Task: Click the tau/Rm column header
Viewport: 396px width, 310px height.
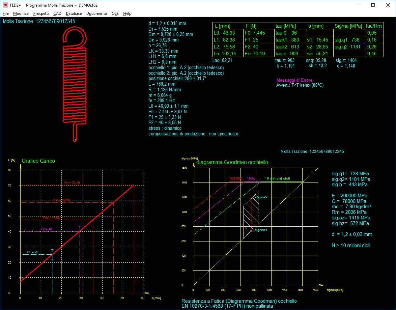Action: click(374, 26)
